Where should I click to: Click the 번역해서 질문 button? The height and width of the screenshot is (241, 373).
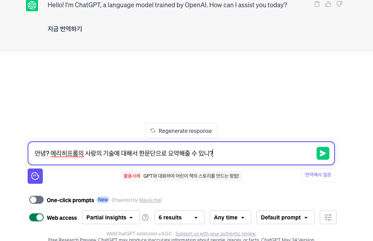coord(318,175)
